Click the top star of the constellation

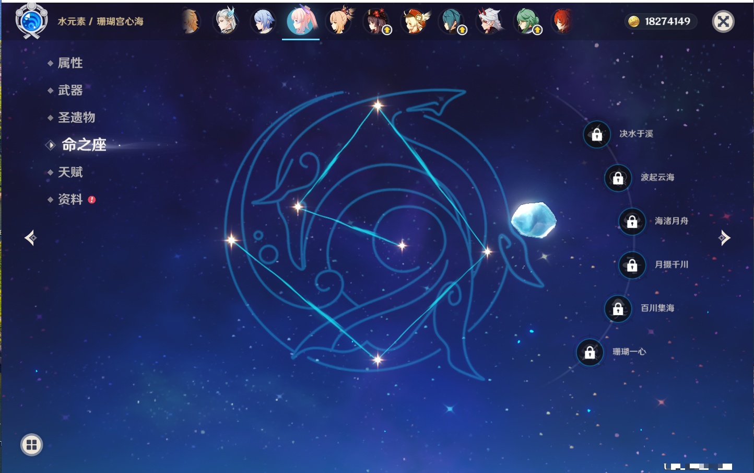pyautogui.click(x=378, y=106)
